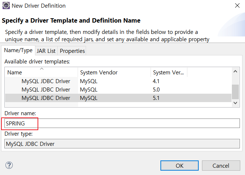Select MySQL JDBC Driver version 5.1 row
This screenshot has width=245, height=175.
(x=118, y=98)
